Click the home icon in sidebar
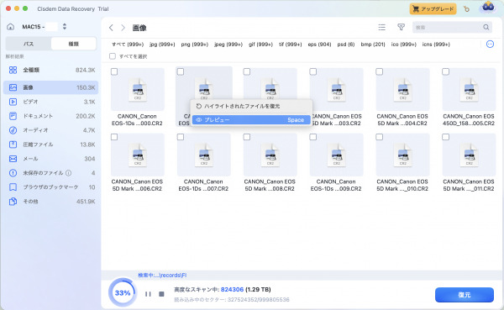The image size is (504, 310). pos(10,27)
